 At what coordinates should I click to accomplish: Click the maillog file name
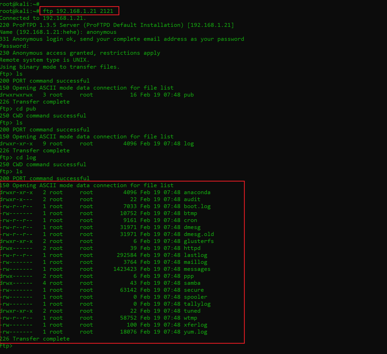(195, 262)
